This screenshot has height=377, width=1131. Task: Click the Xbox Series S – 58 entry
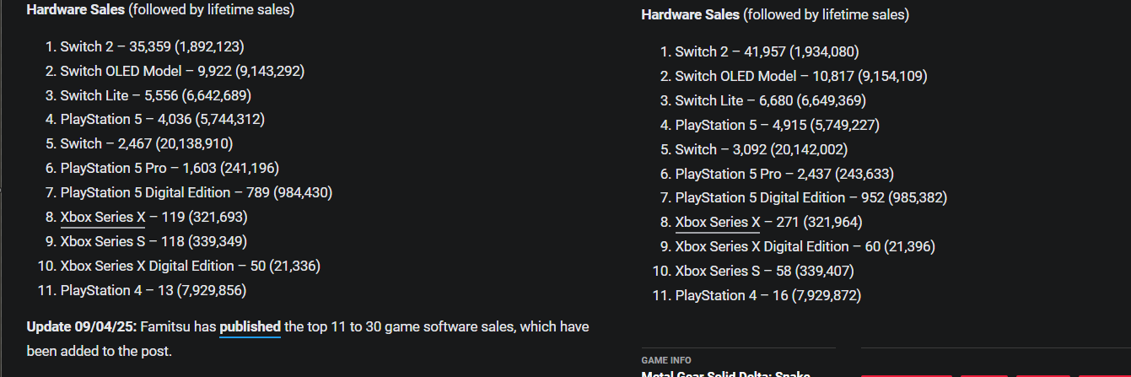(x=764, y=271)
